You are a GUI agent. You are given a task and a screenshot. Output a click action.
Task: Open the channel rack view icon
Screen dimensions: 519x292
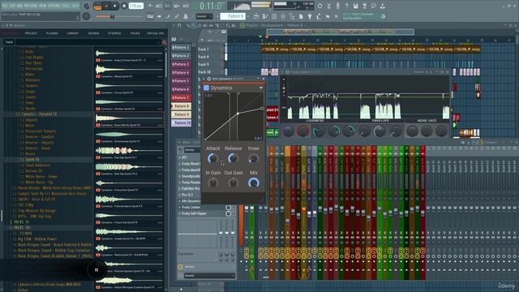[x=274, y=16]
